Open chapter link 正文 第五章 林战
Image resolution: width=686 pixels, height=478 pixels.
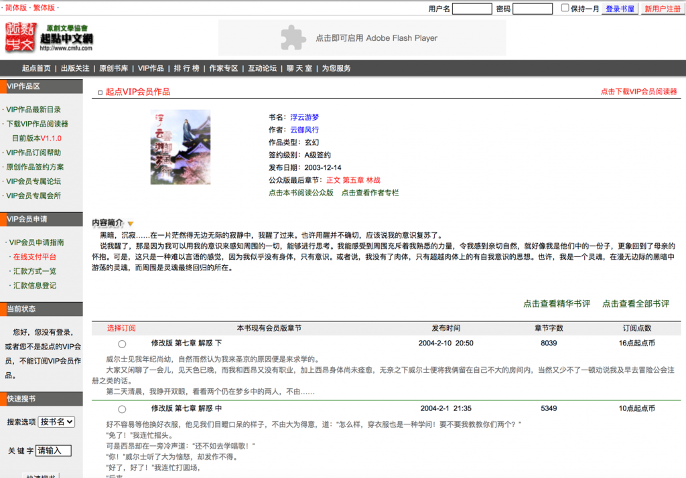[354, 180]
